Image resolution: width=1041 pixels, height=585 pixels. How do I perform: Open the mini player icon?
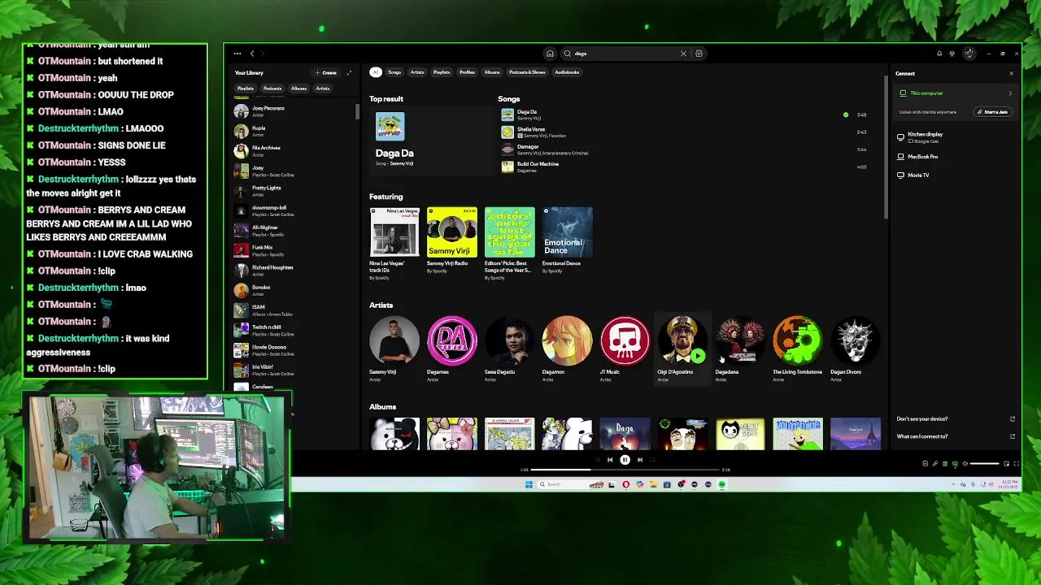click(1006, 463)
